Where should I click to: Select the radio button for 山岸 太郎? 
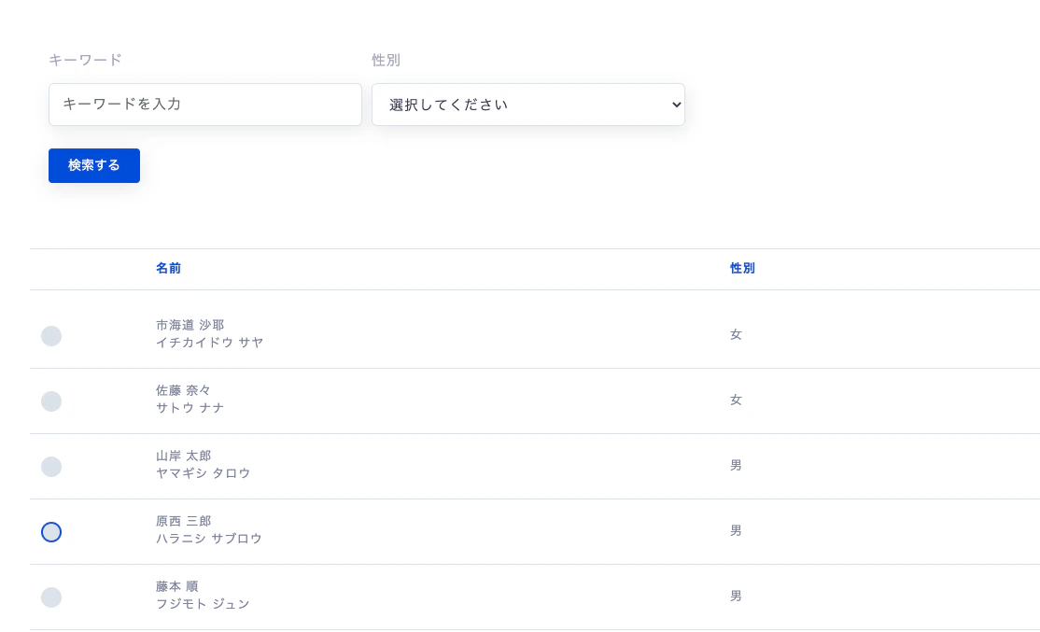click(x=51, y=467)
